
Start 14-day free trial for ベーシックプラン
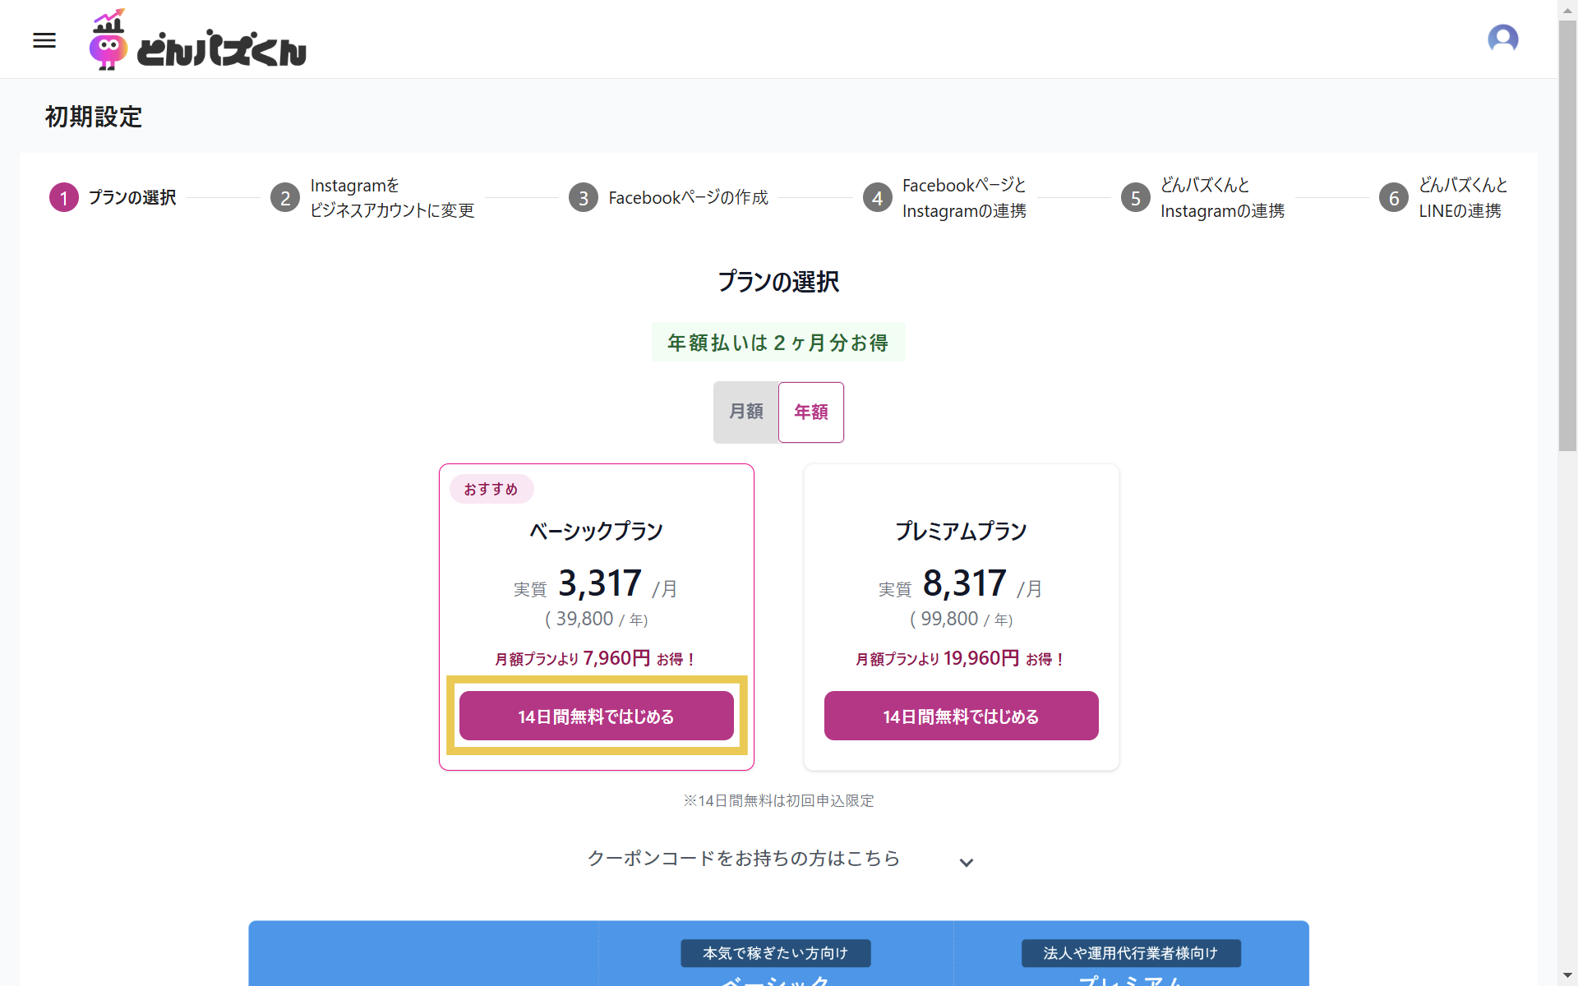tap(596, 716)
